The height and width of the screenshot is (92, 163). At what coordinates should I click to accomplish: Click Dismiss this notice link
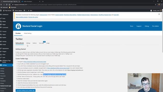click(x=33, y=17)
